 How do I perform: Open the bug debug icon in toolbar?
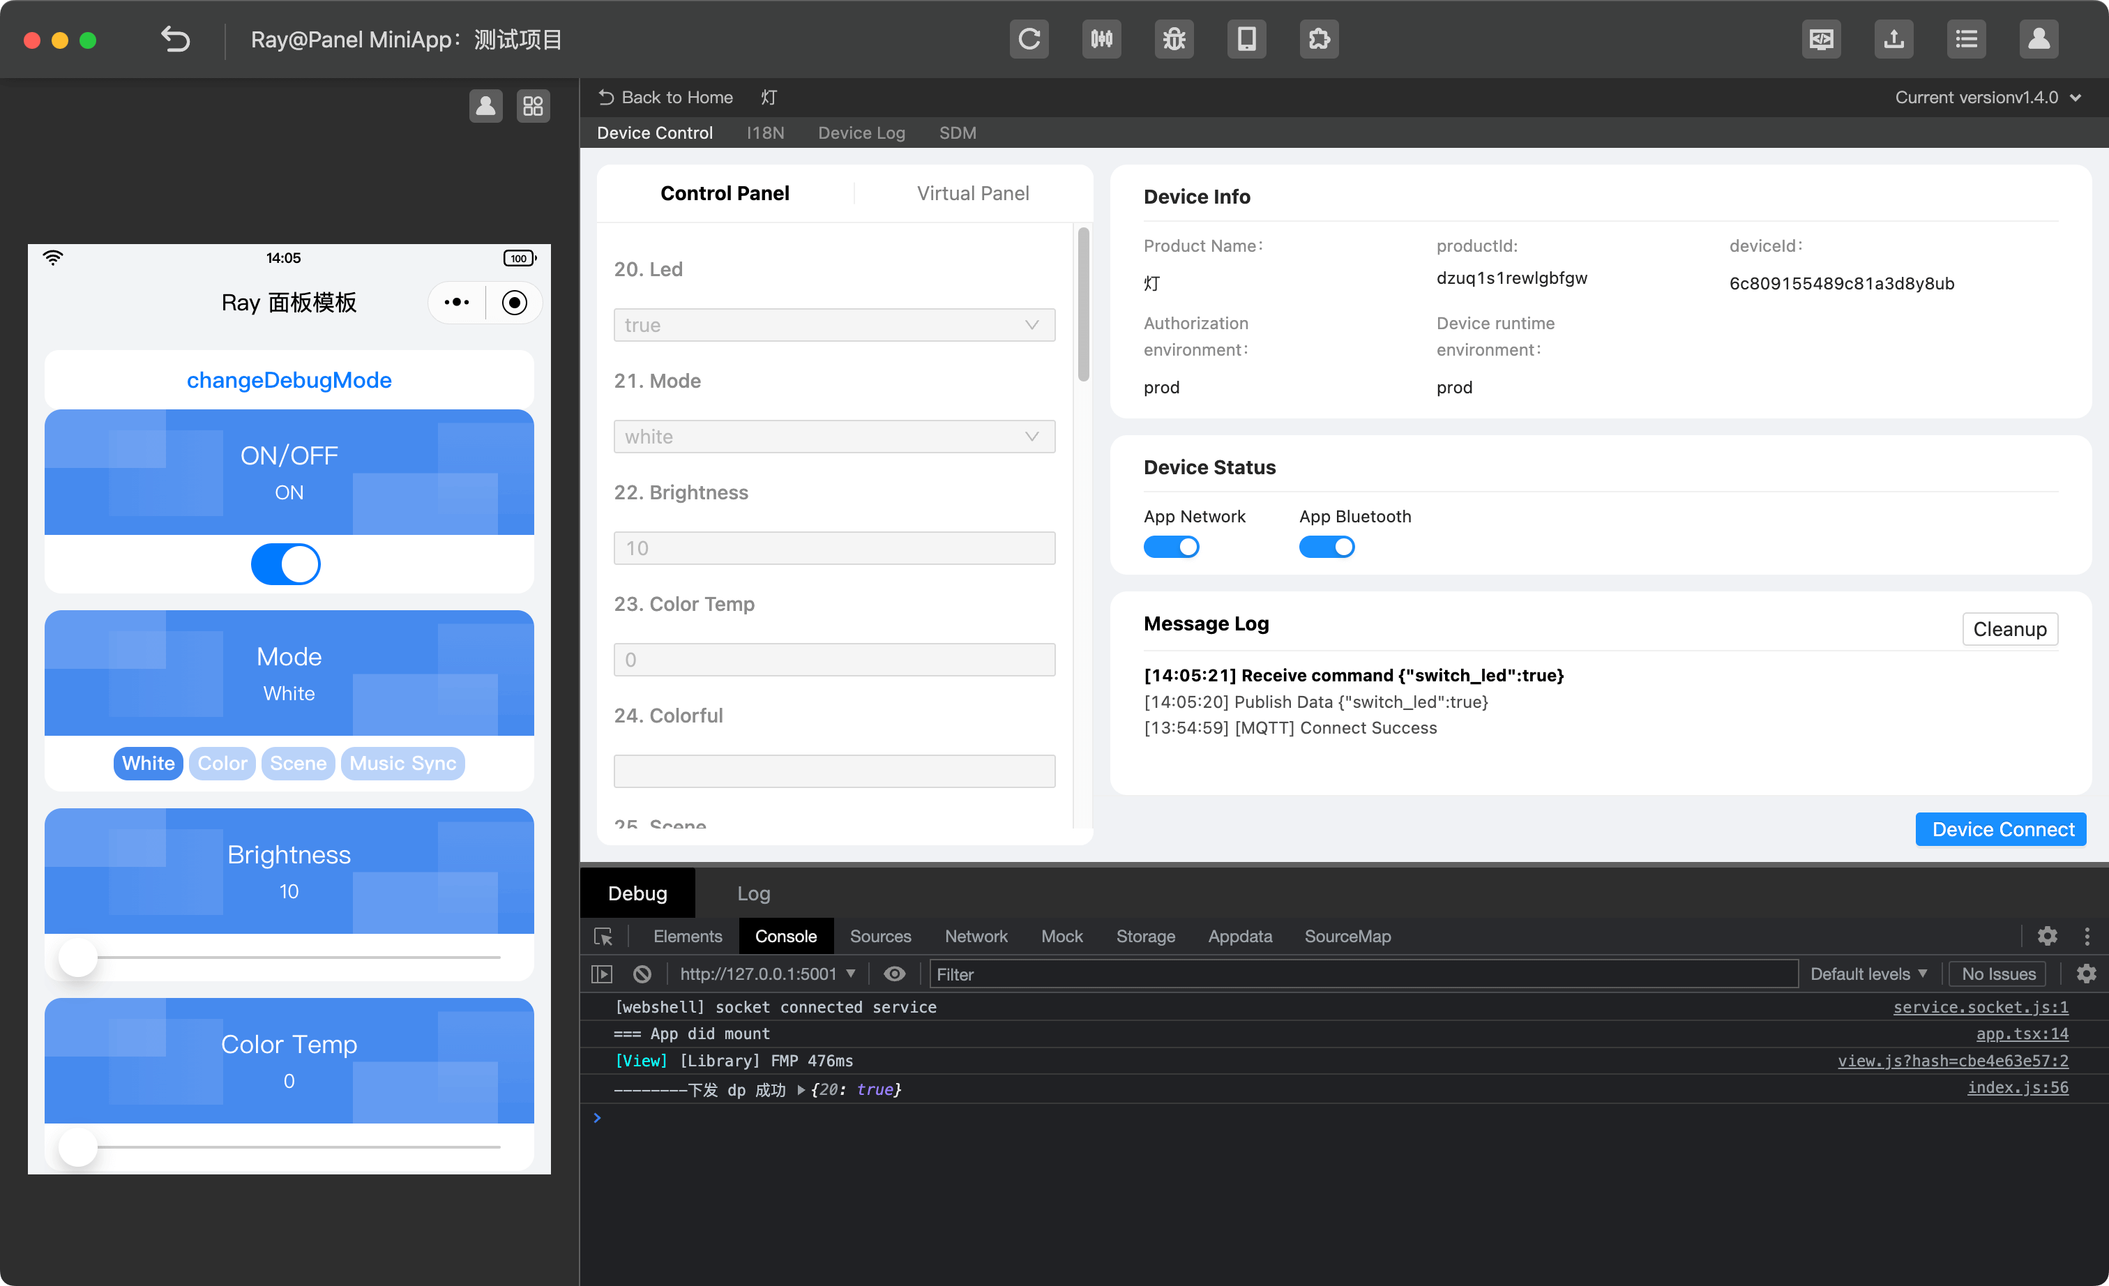[x=1174, y=39]
